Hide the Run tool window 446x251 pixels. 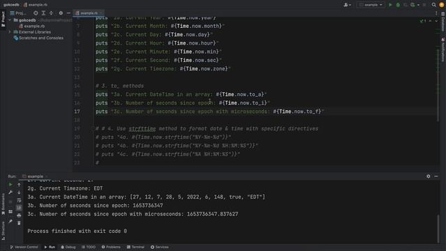[x=436, y=176]
